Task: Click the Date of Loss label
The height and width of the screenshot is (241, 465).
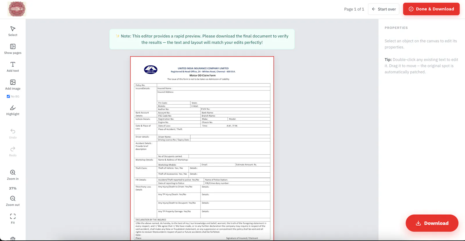Action: click(164, 126)
